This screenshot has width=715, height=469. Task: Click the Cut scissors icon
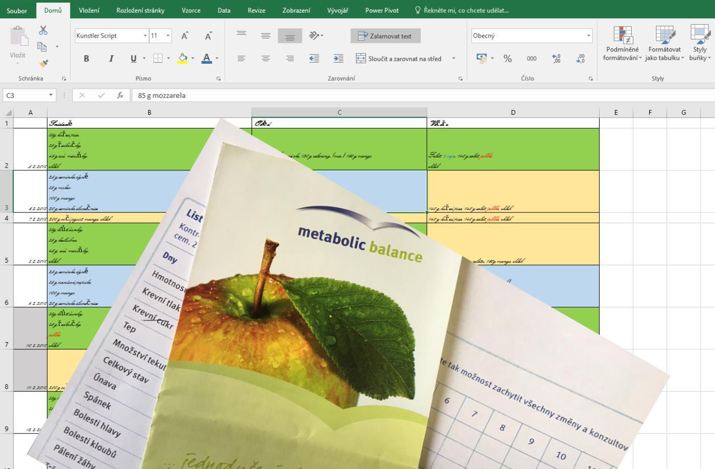(43, 31)
